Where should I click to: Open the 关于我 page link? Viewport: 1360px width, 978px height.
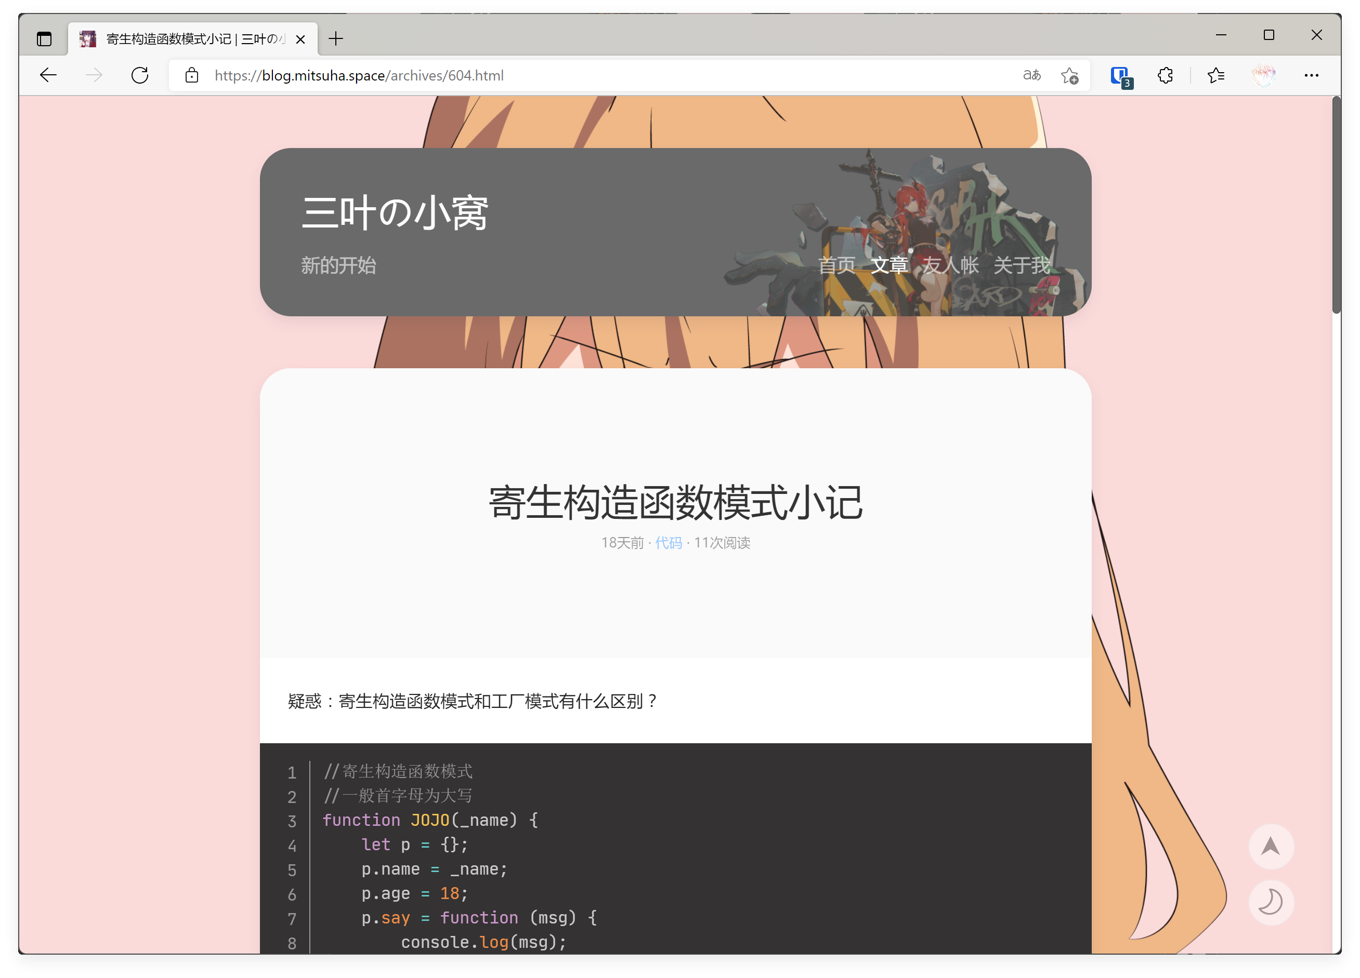coord(1022,265)
